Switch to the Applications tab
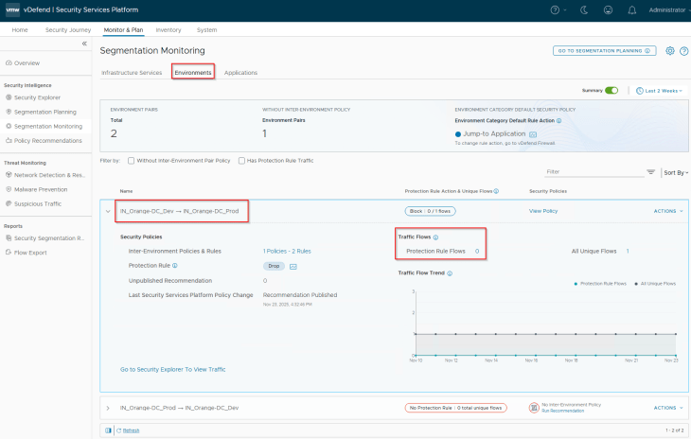The image size is (691, 439). [x=240, y=73]
